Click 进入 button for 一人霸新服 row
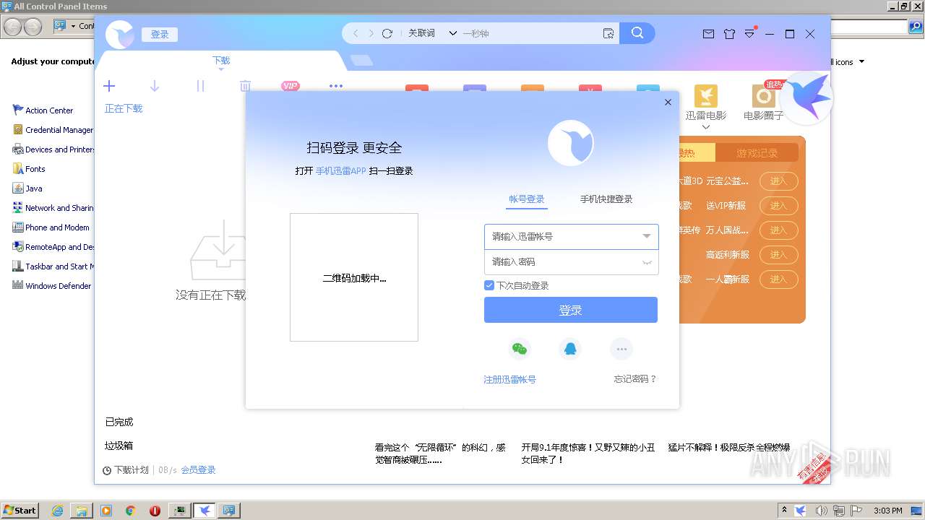 [x=778, y=279]
